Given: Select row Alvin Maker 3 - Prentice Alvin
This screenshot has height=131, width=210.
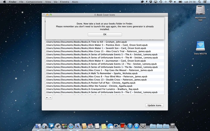Looking at the screenshot, I should 105,45.
